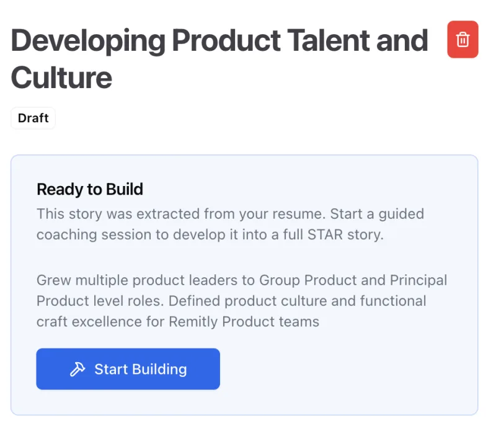Click the word "Culture" in the title
Screen dimensions: 496x426
tap(61, 78)
